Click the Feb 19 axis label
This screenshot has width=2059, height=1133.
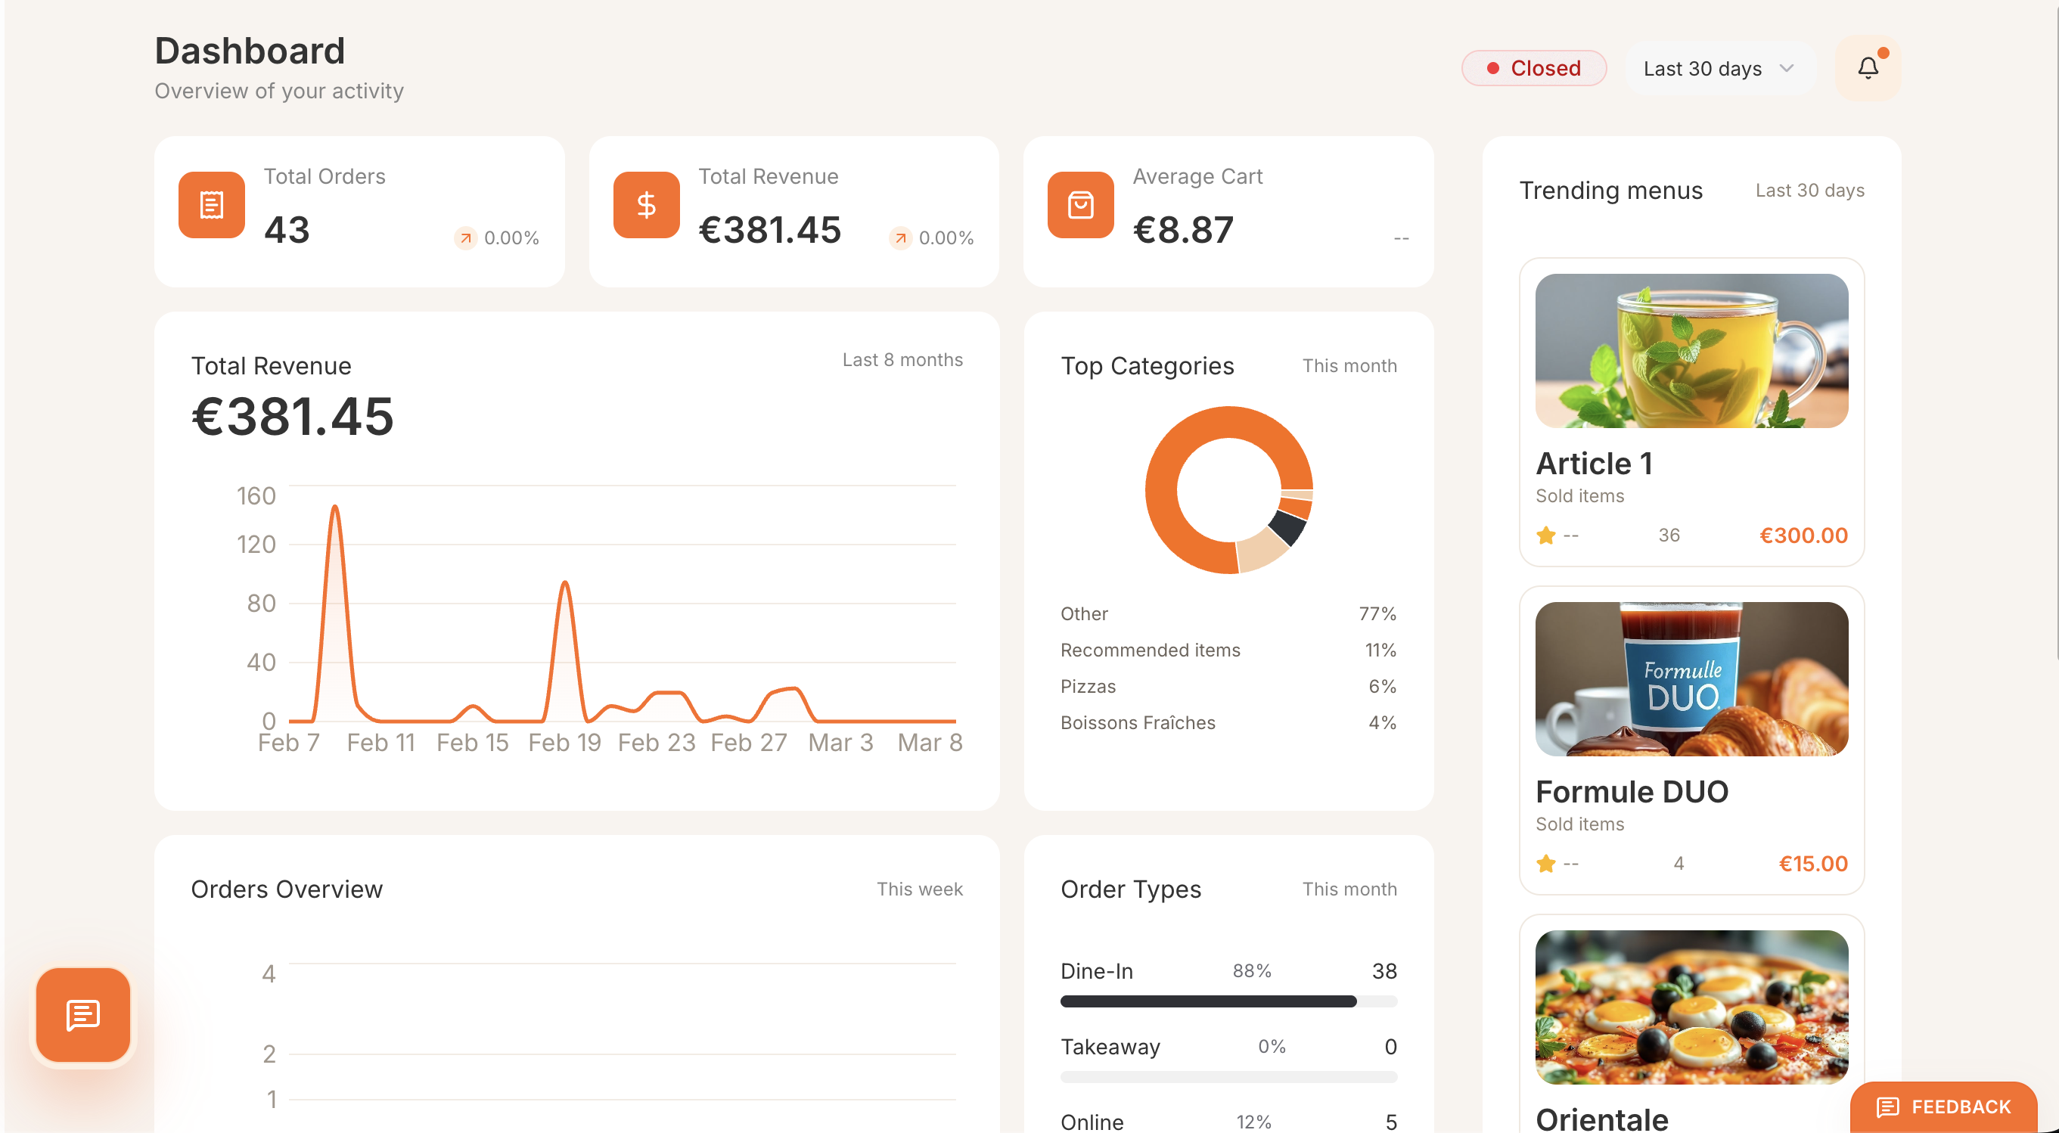564,743
